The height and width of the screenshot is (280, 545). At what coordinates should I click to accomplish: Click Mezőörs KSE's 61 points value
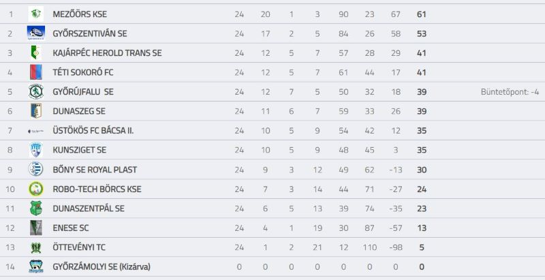pos(421,14)
